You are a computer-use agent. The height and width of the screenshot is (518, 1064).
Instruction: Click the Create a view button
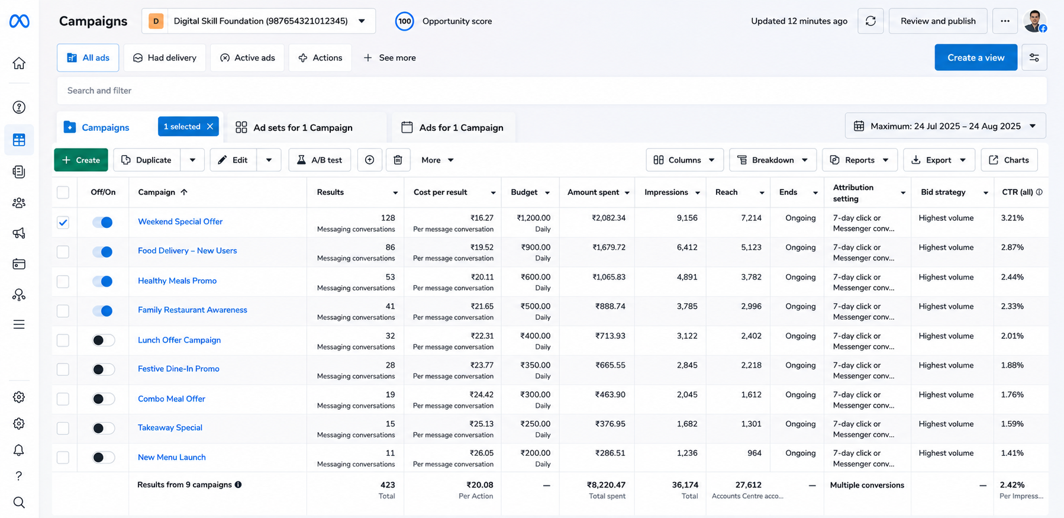[x=976, y=57]
